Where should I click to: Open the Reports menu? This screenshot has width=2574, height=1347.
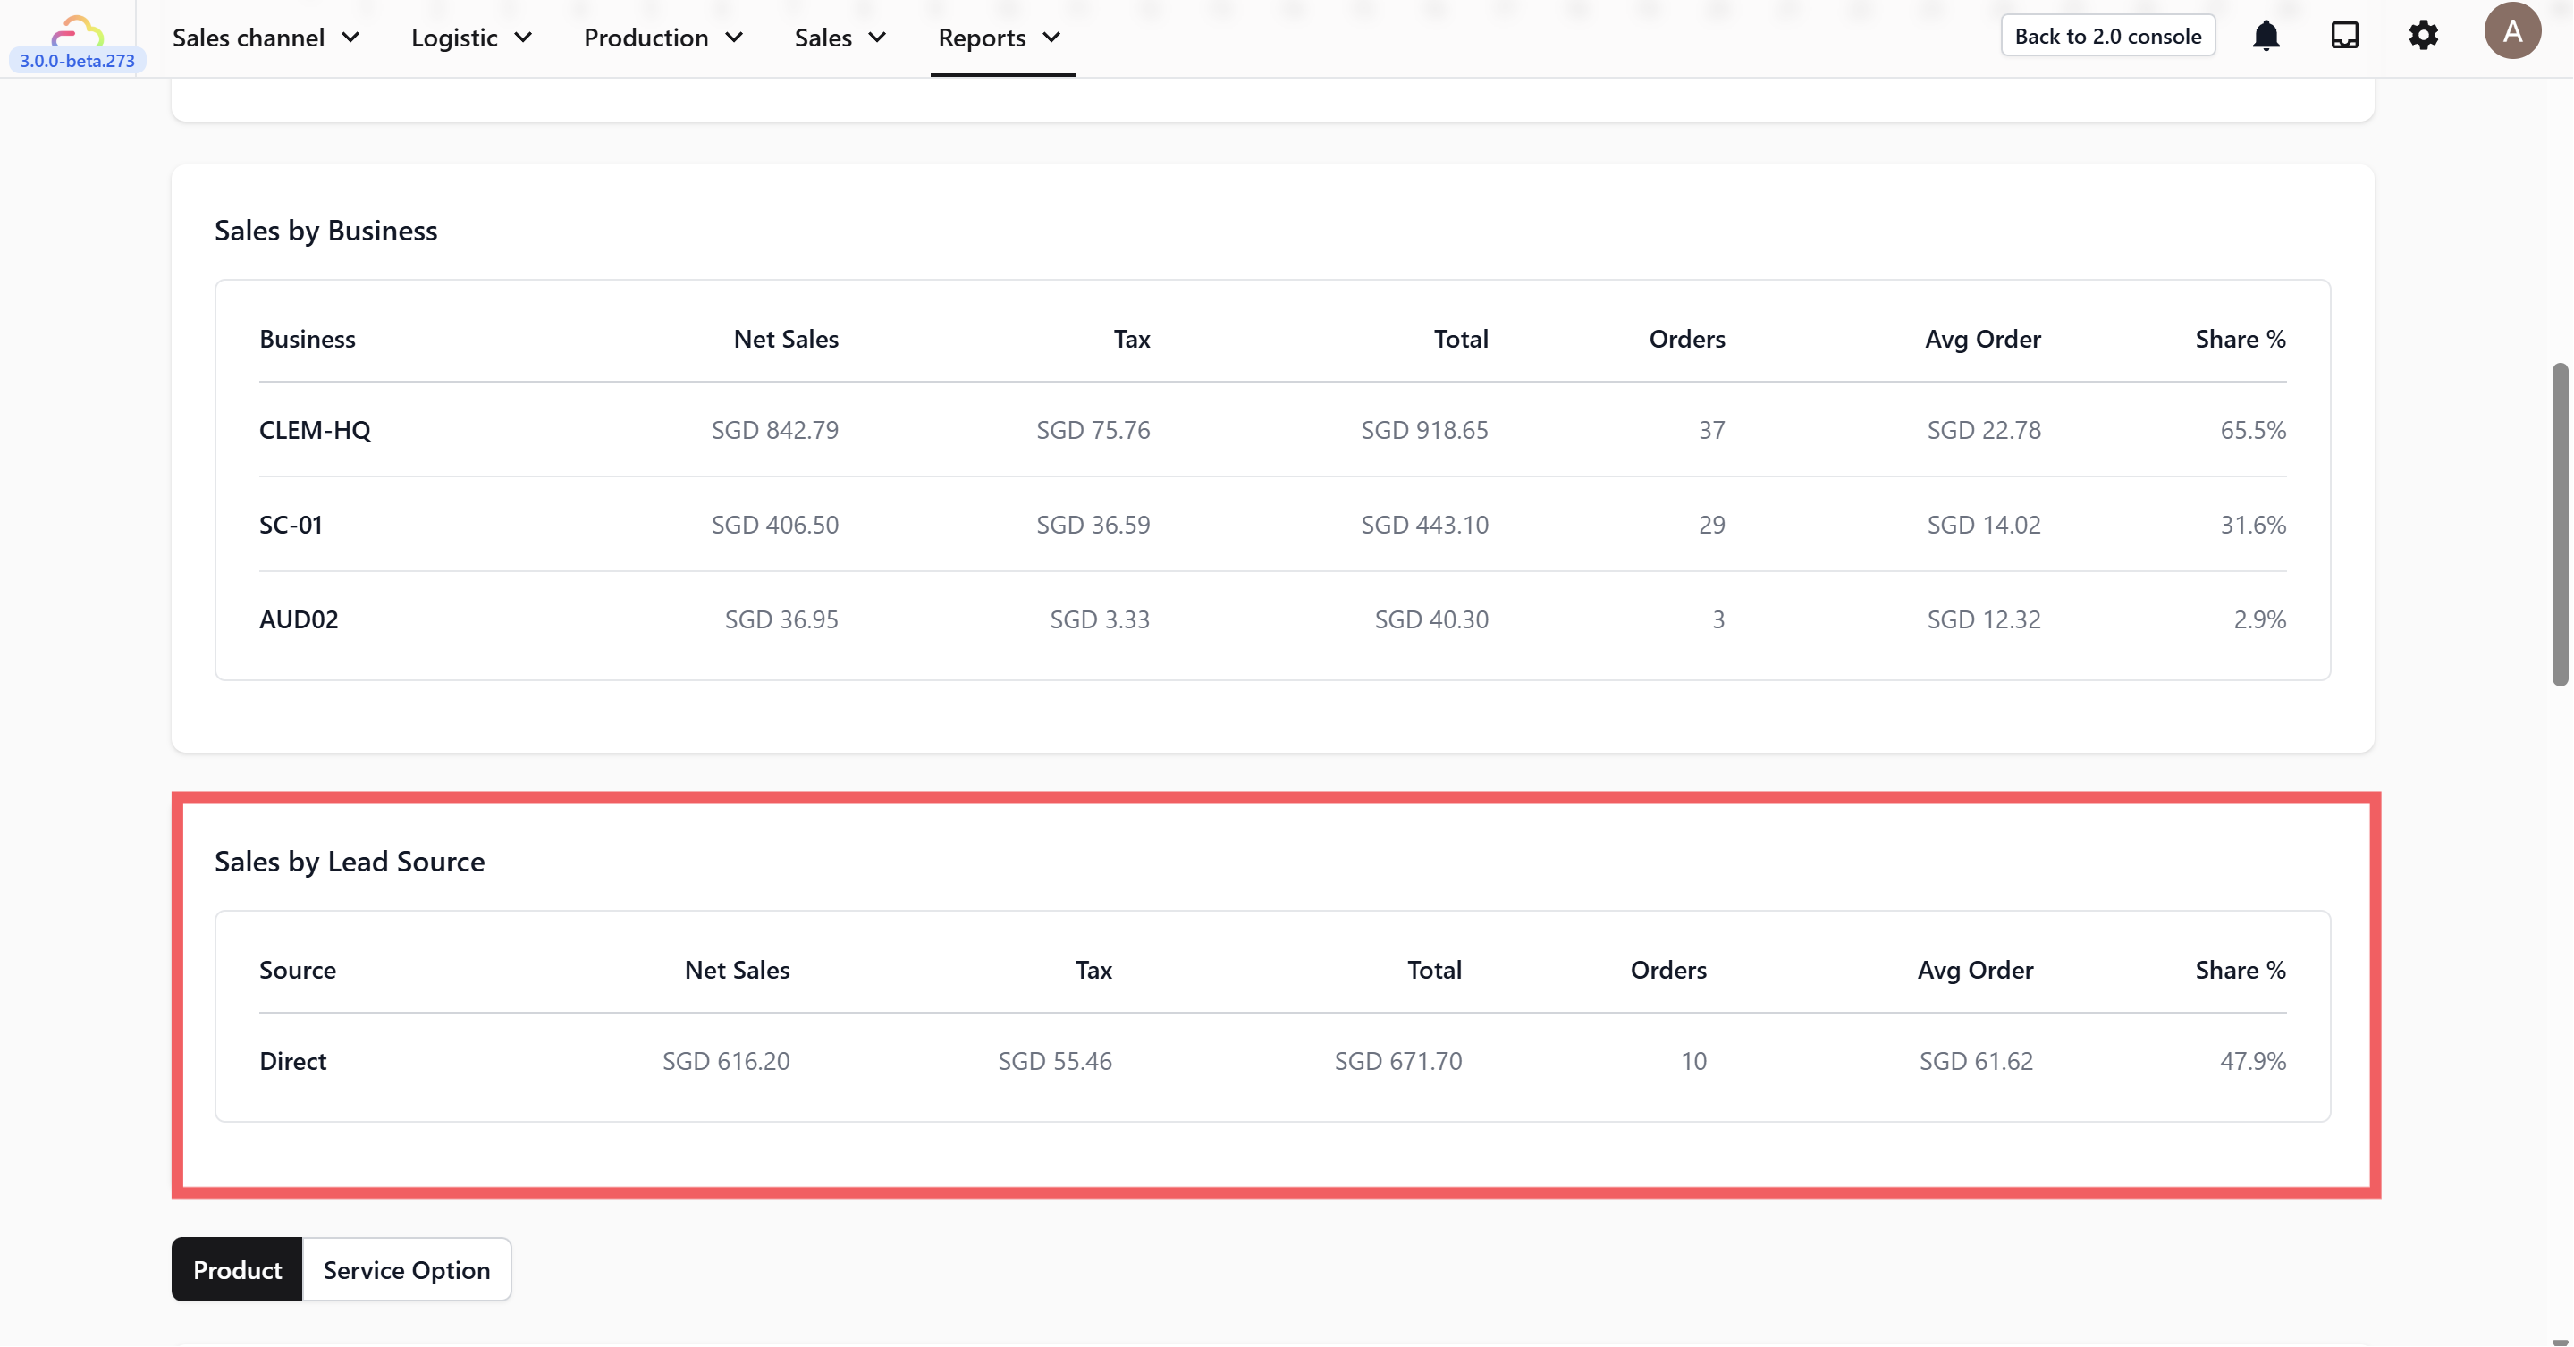(1000, 38)
